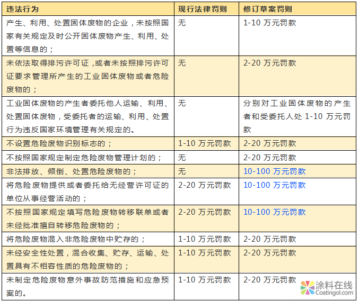
Task: Select "将危险废物混入非危险废物中贮存的" cell
Action: click(75, 239)
